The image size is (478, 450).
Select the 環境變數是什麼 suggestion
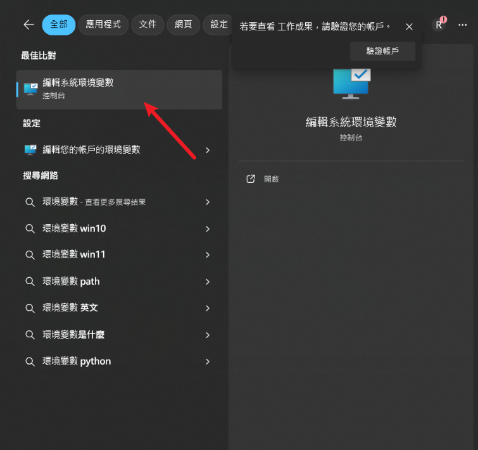[119, 335]
